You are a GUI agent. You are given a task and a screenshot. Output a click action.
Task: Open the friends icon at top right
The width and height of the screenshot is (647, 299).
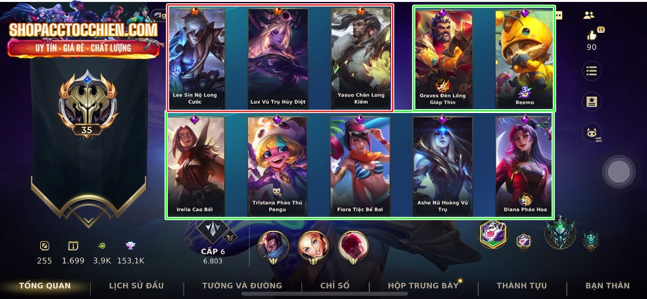589,15
